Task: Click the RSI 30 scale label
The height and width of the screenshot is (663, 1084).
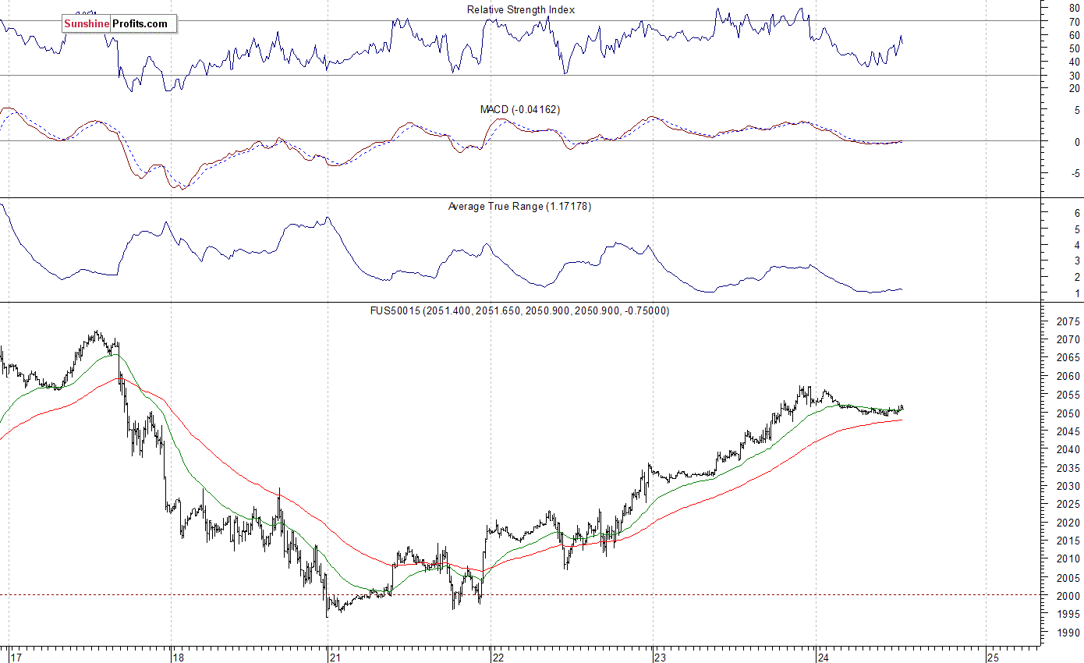Action: point(1075,75)
